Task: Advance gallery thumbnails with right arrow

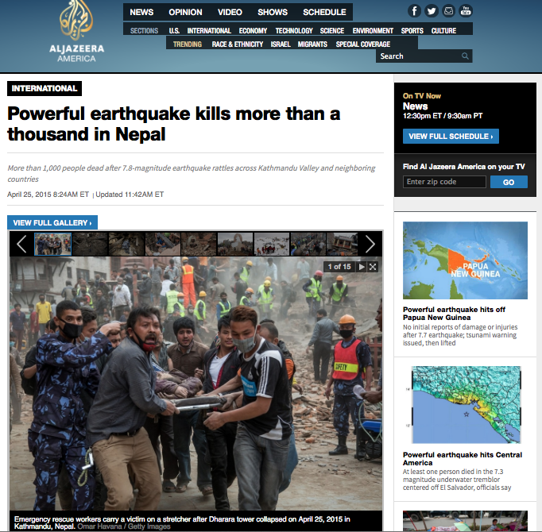Action: point(370,245)
